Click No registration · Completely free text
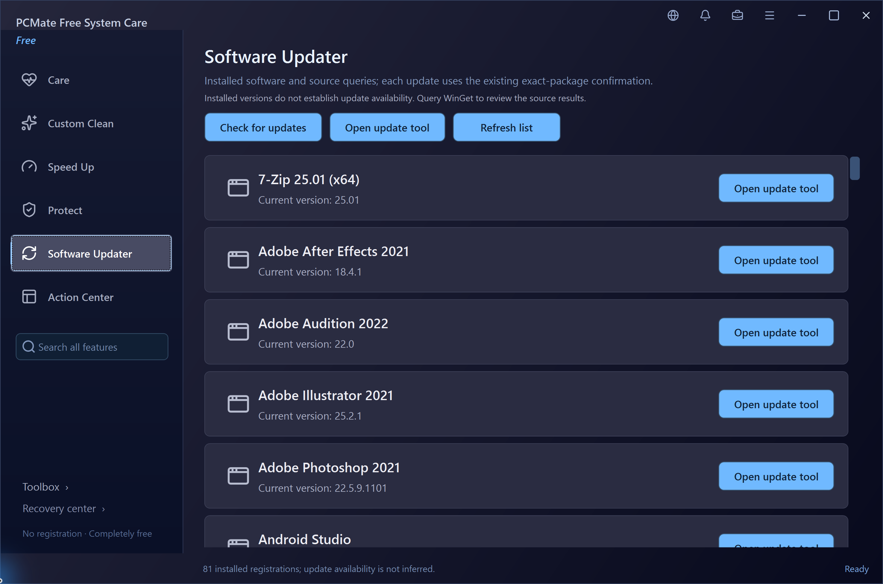This screenshot has height=584, width=883. [87, 533]
